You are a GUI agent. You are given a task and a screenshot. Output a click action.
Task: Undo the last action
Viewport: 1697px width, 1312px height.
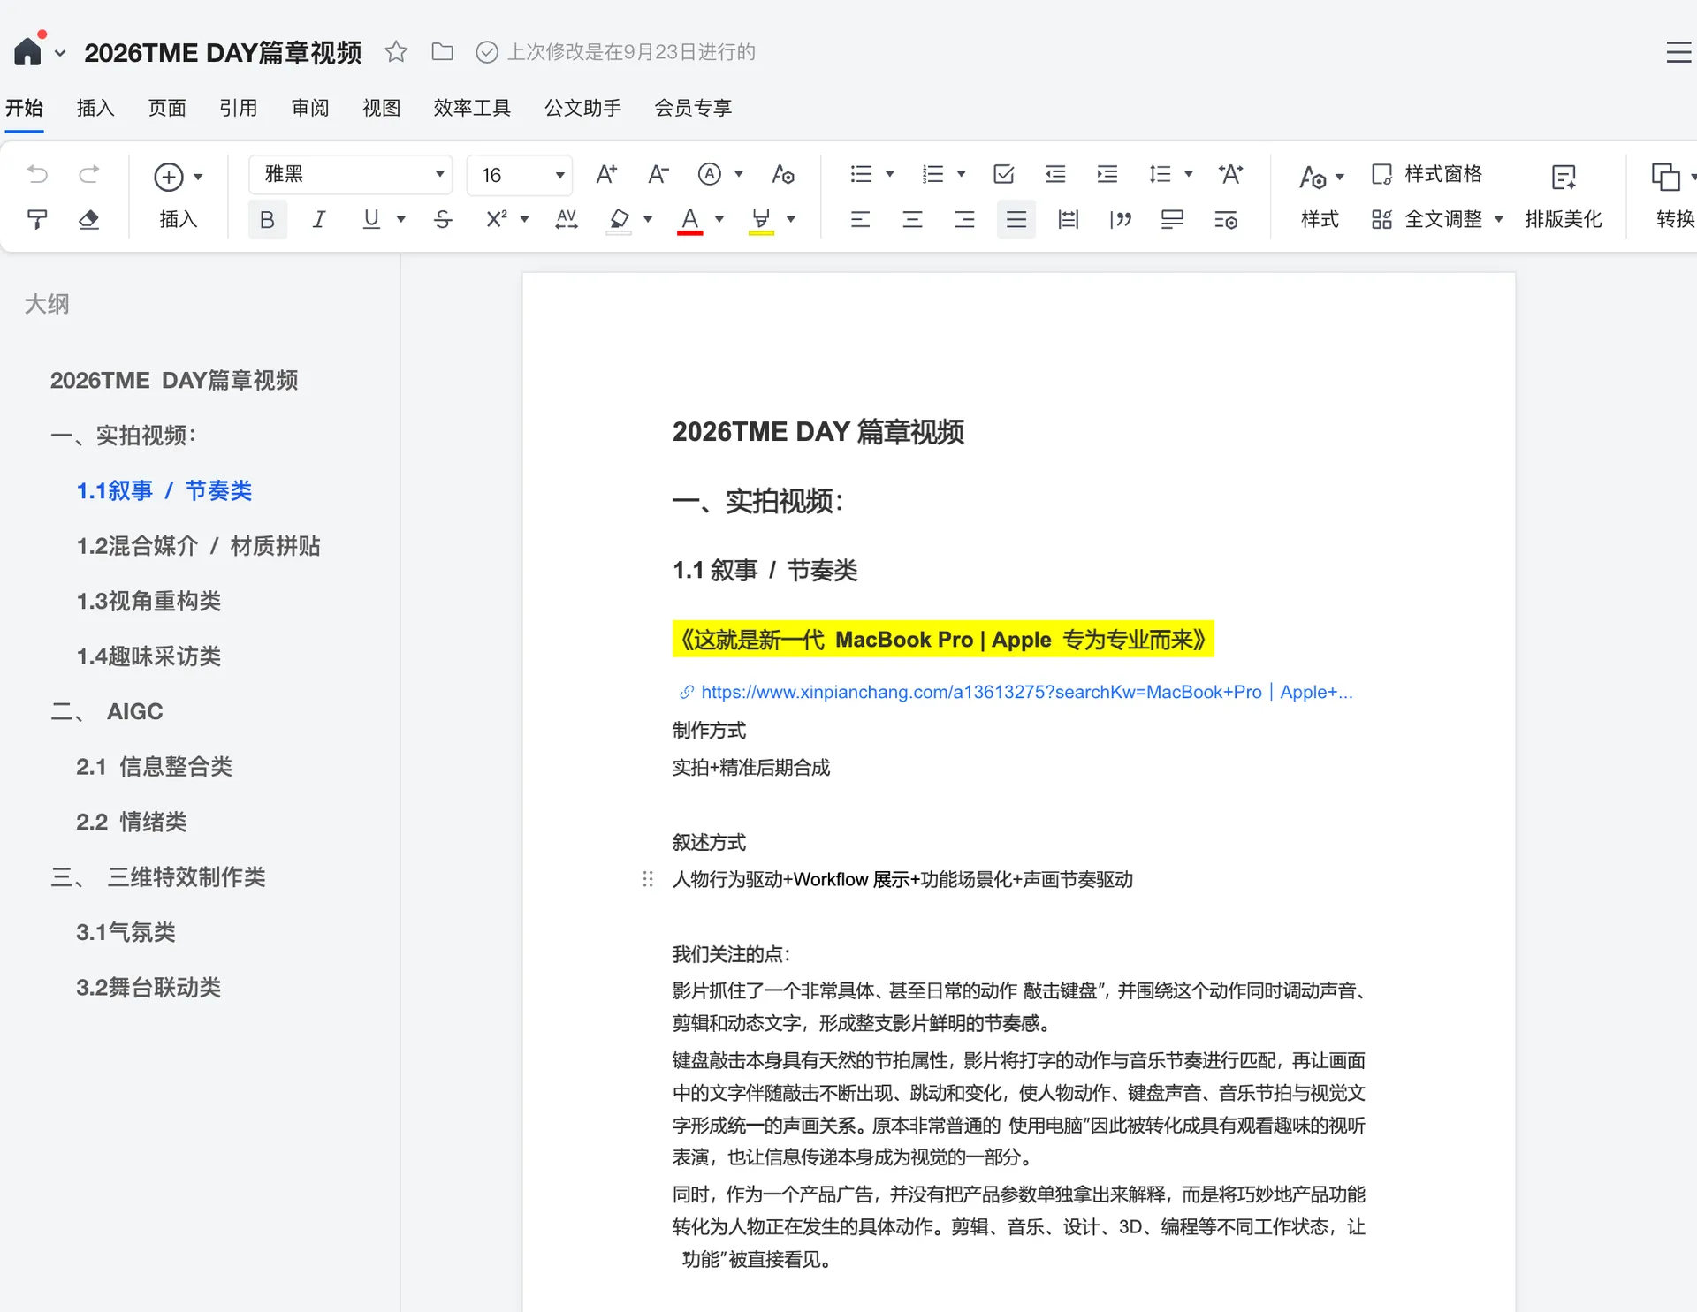(x=37, y=174)
